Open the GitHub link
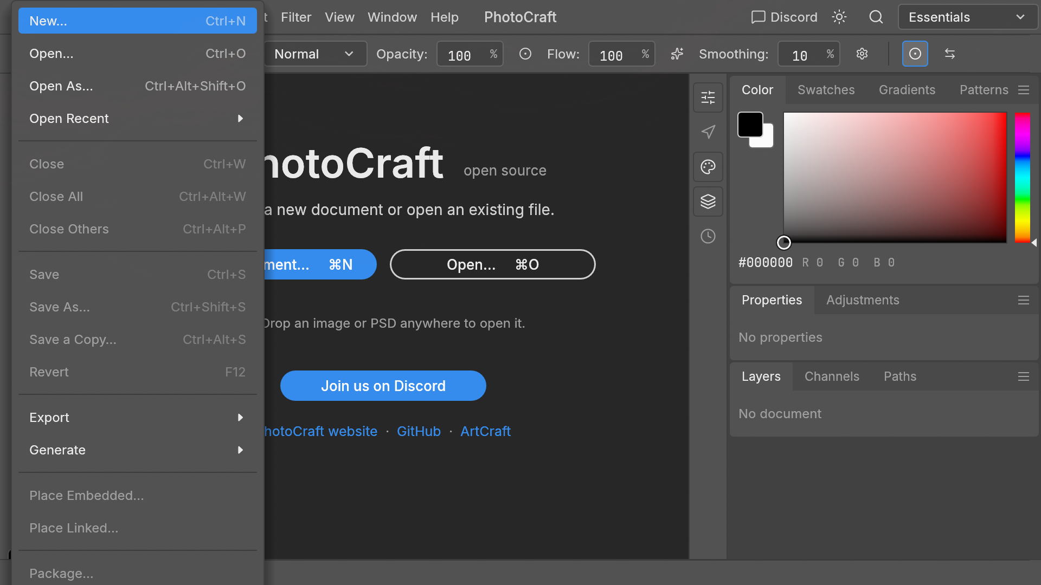 coord(419,431)
